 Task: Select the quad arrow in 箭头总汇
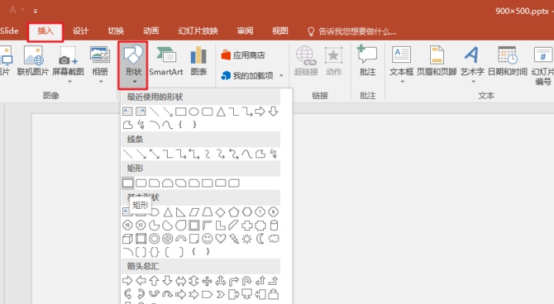pos(207,281)
